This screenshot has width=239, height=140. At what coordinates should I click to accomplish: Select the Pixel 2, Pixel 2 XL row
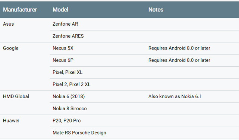[144, 85]
